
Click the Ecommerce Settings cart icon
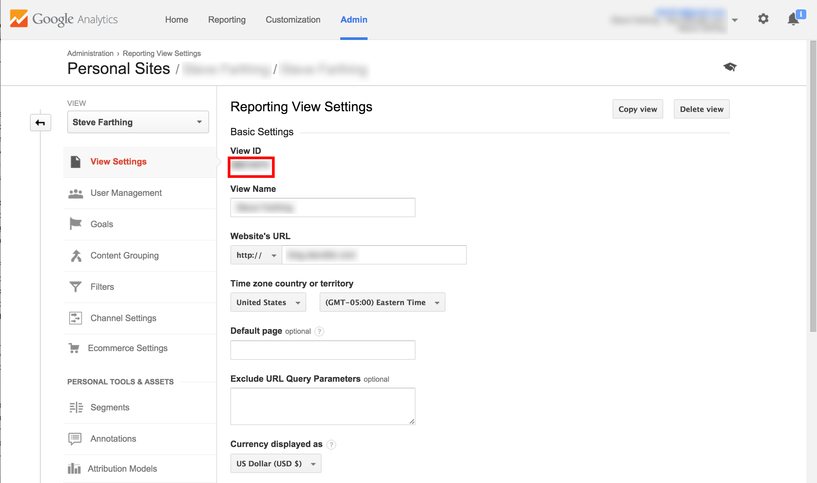[x=74, y=348]
